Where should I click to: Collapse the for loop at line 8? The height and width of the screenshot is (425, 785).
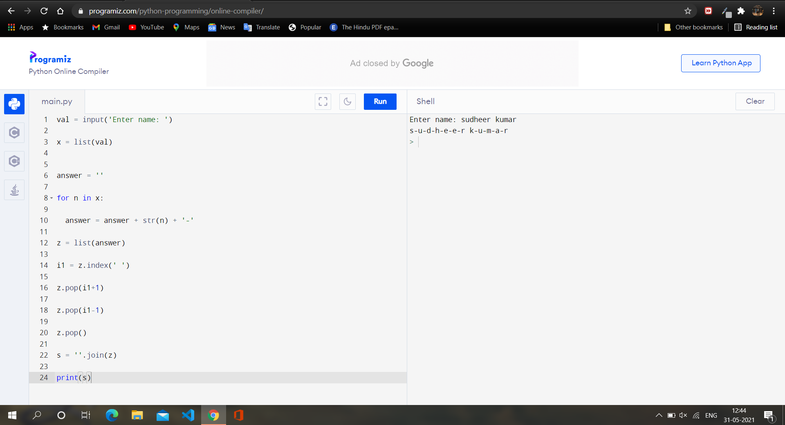coord(52,198)
